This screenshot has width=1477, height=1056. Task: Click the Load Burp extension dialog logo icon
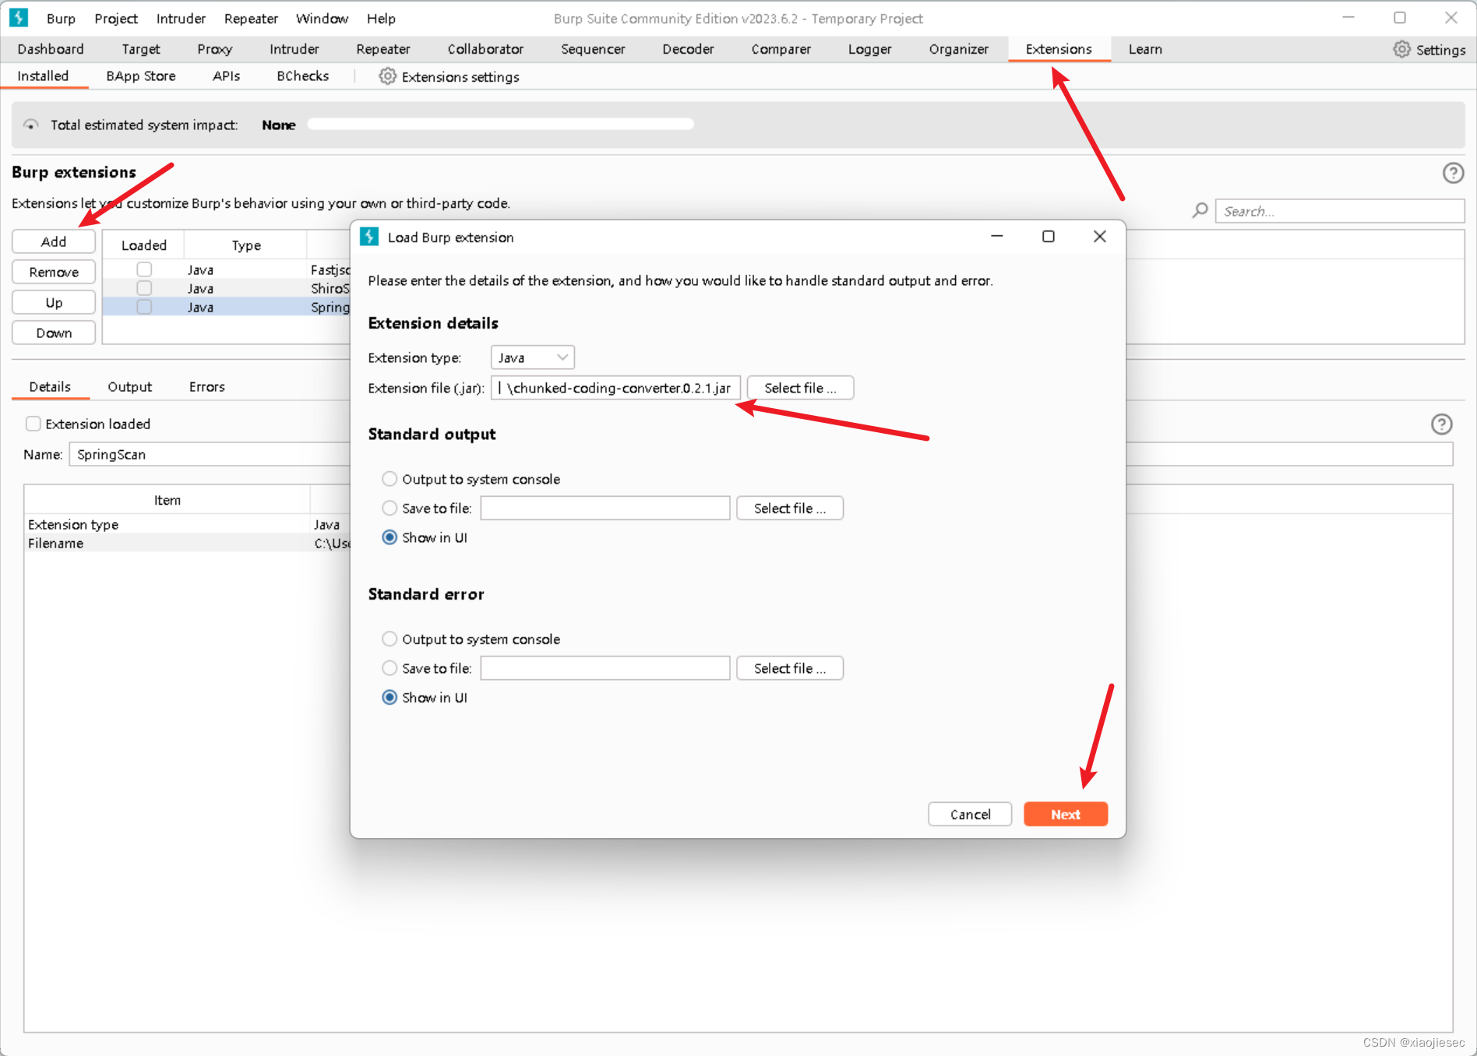click(x=369, y=237)
